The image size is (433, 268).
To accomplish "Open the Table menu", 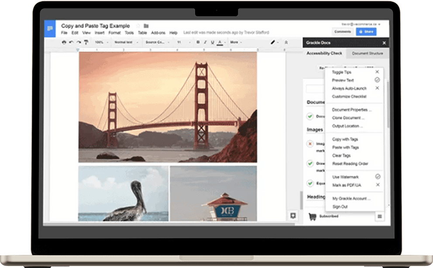I will (x=142, y=33).
